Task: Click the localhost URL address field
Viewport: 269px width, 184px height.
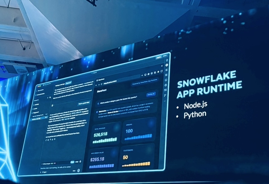Action: tap(121, 80)
